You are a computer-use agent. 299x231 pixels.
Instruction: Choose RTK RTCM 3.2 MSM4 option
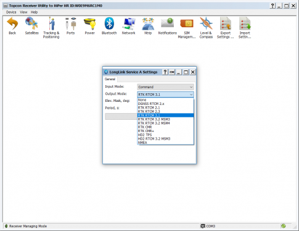[165, 123]
